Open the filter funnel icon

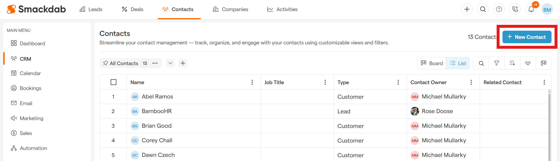497,63
